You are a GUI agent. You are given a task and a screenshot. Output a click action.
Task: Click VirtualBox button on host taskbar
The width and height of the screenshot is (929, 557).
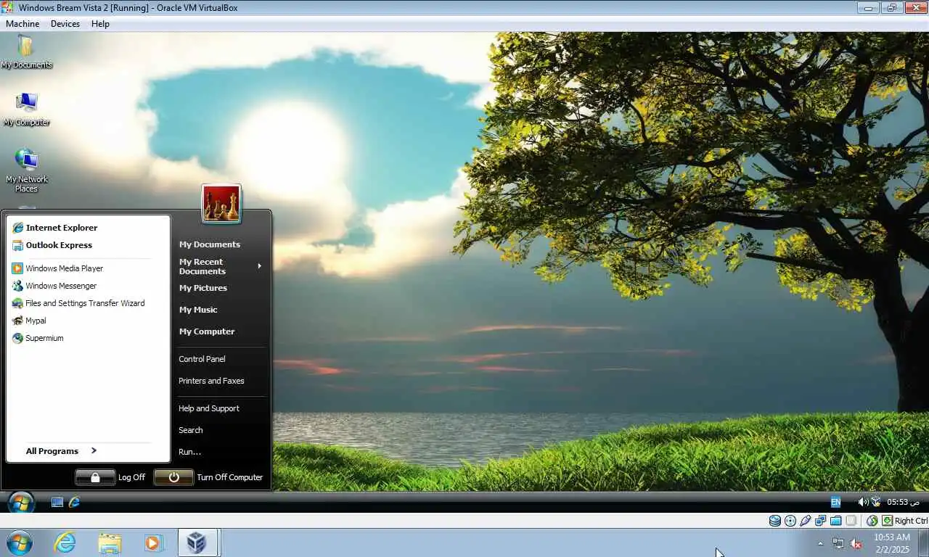tap(197, 542)
